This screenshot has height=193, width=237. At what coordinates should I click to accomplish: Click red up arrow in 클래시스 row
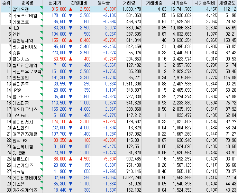click(71, 59)
